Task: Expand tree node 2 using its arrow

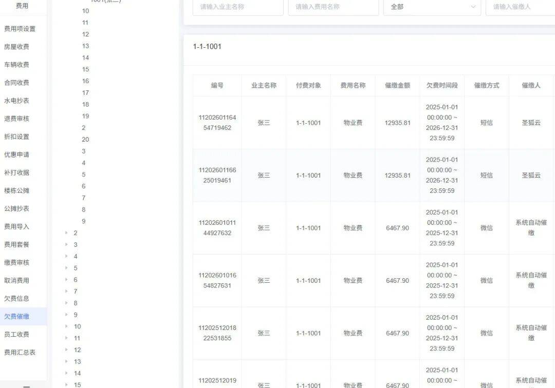Action: coord(66,233)
